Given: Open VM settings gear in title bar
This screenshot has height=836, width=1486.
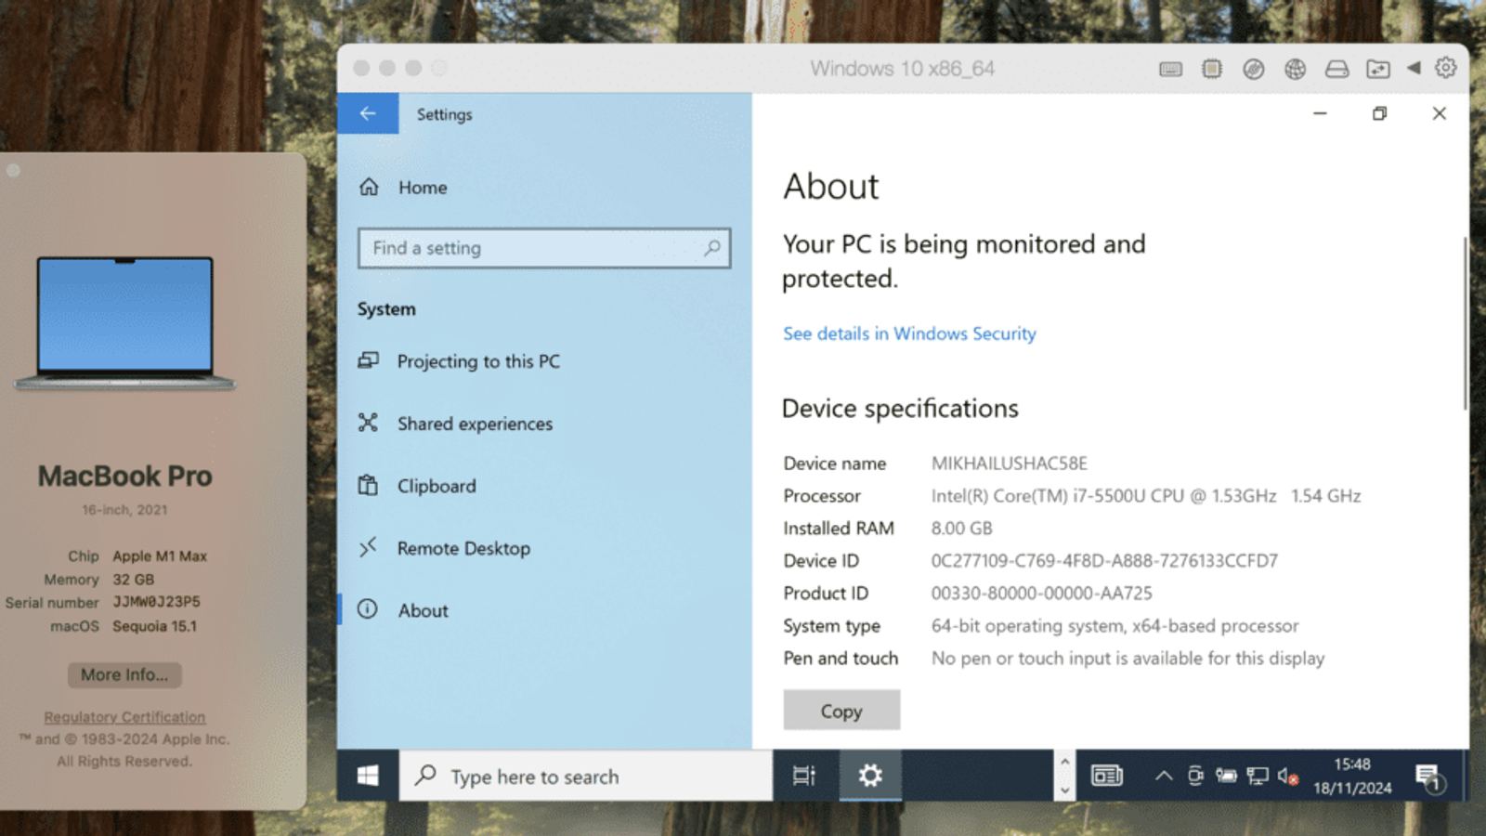Looking at the screenshot, I should pyautogui.click(x=1445, y=68).
